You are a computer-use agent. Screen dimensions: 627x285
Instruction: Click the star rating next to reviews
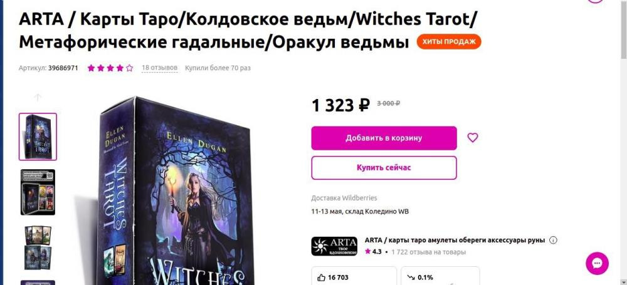coord(110,68)
